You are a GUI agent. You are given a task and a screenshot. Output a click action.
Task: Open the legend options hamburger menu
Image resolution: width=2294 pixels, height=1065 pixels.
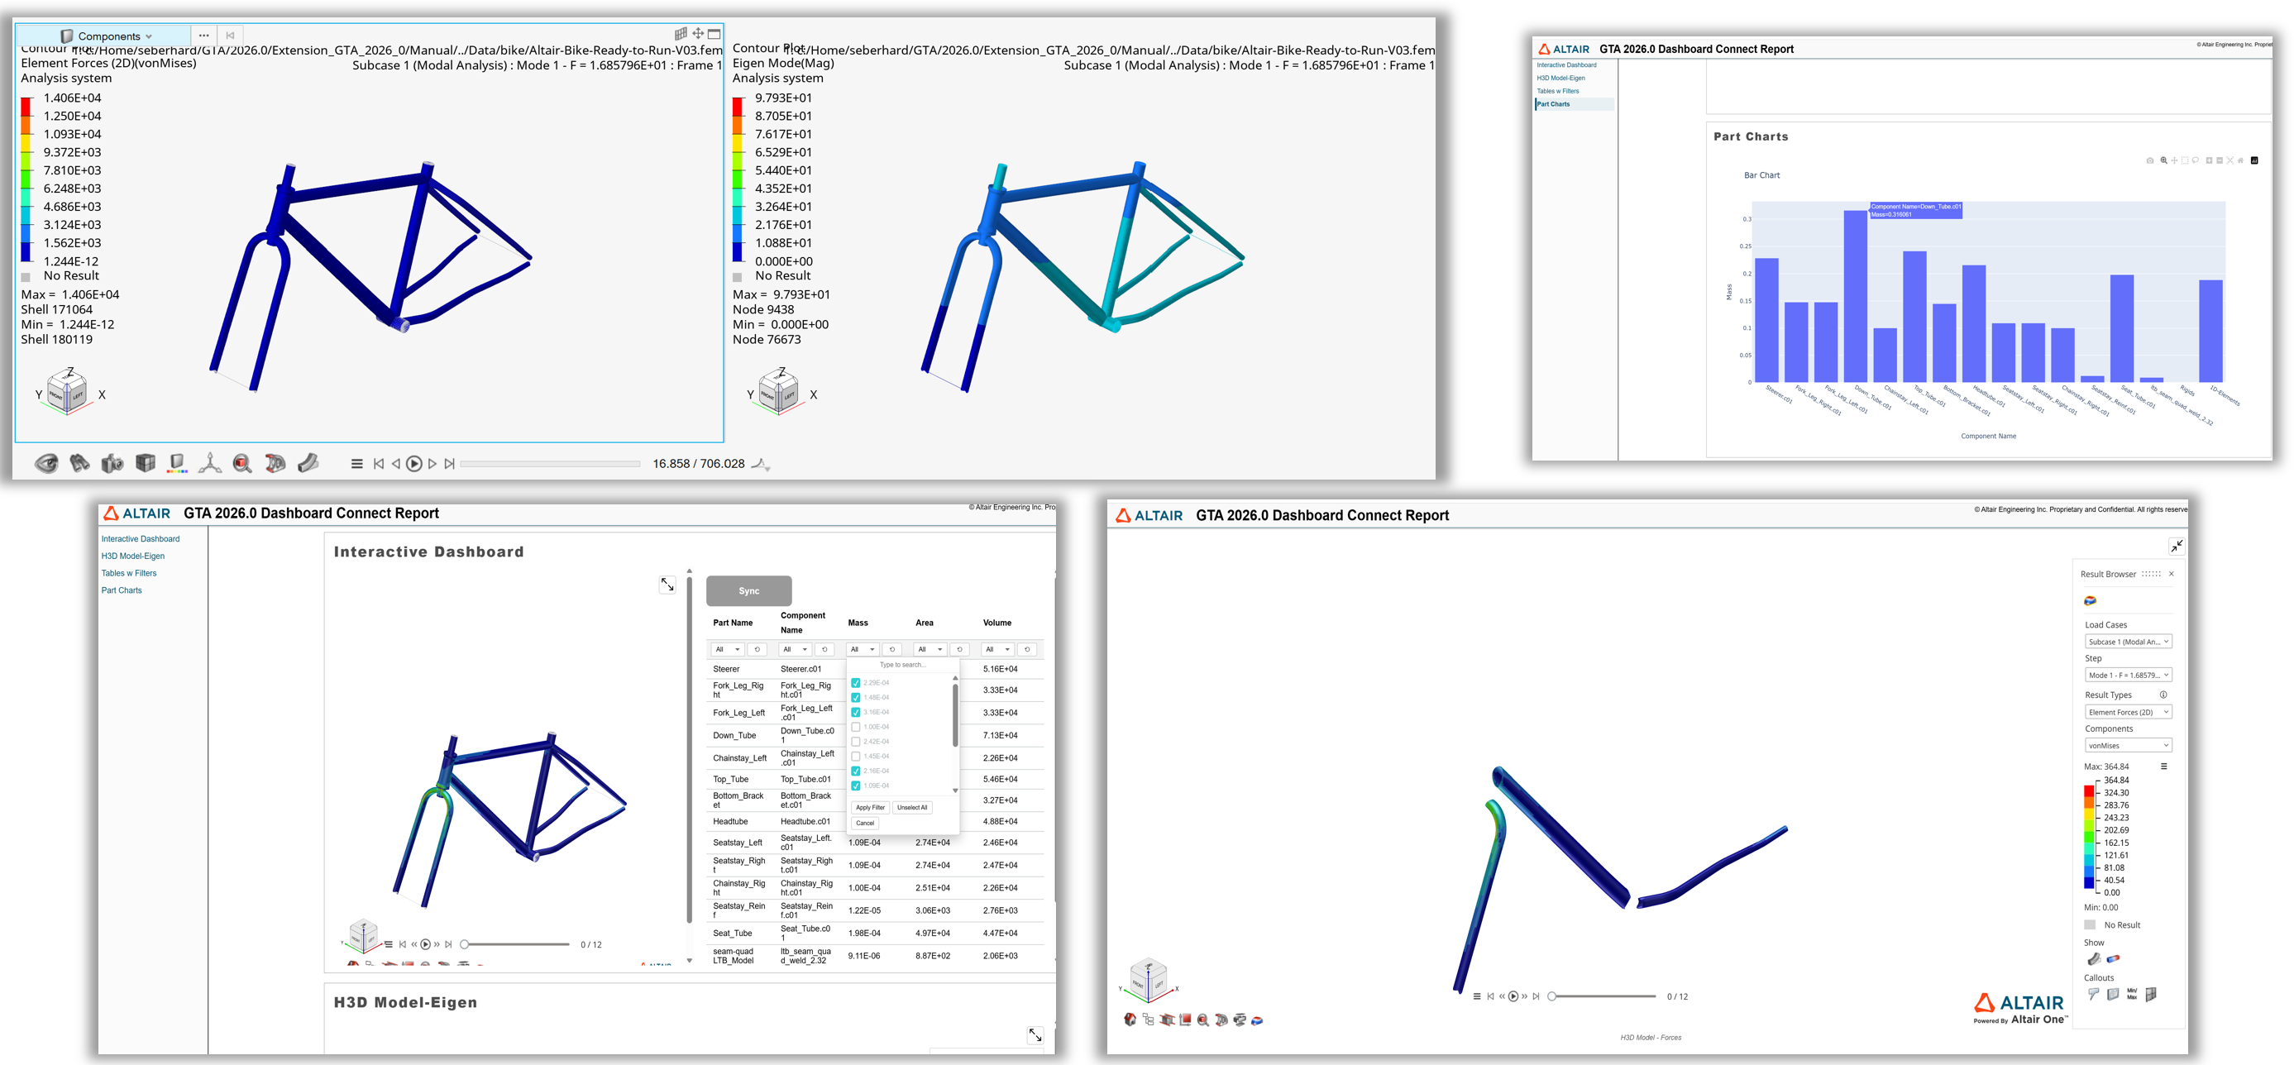click(2163, 767)
